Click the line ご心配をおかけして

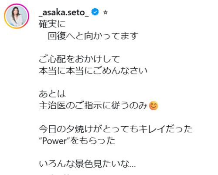coord(79,59)
